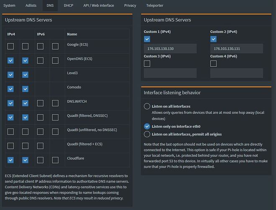Click the Custom 2 IPv4 address field

point(237,49)
